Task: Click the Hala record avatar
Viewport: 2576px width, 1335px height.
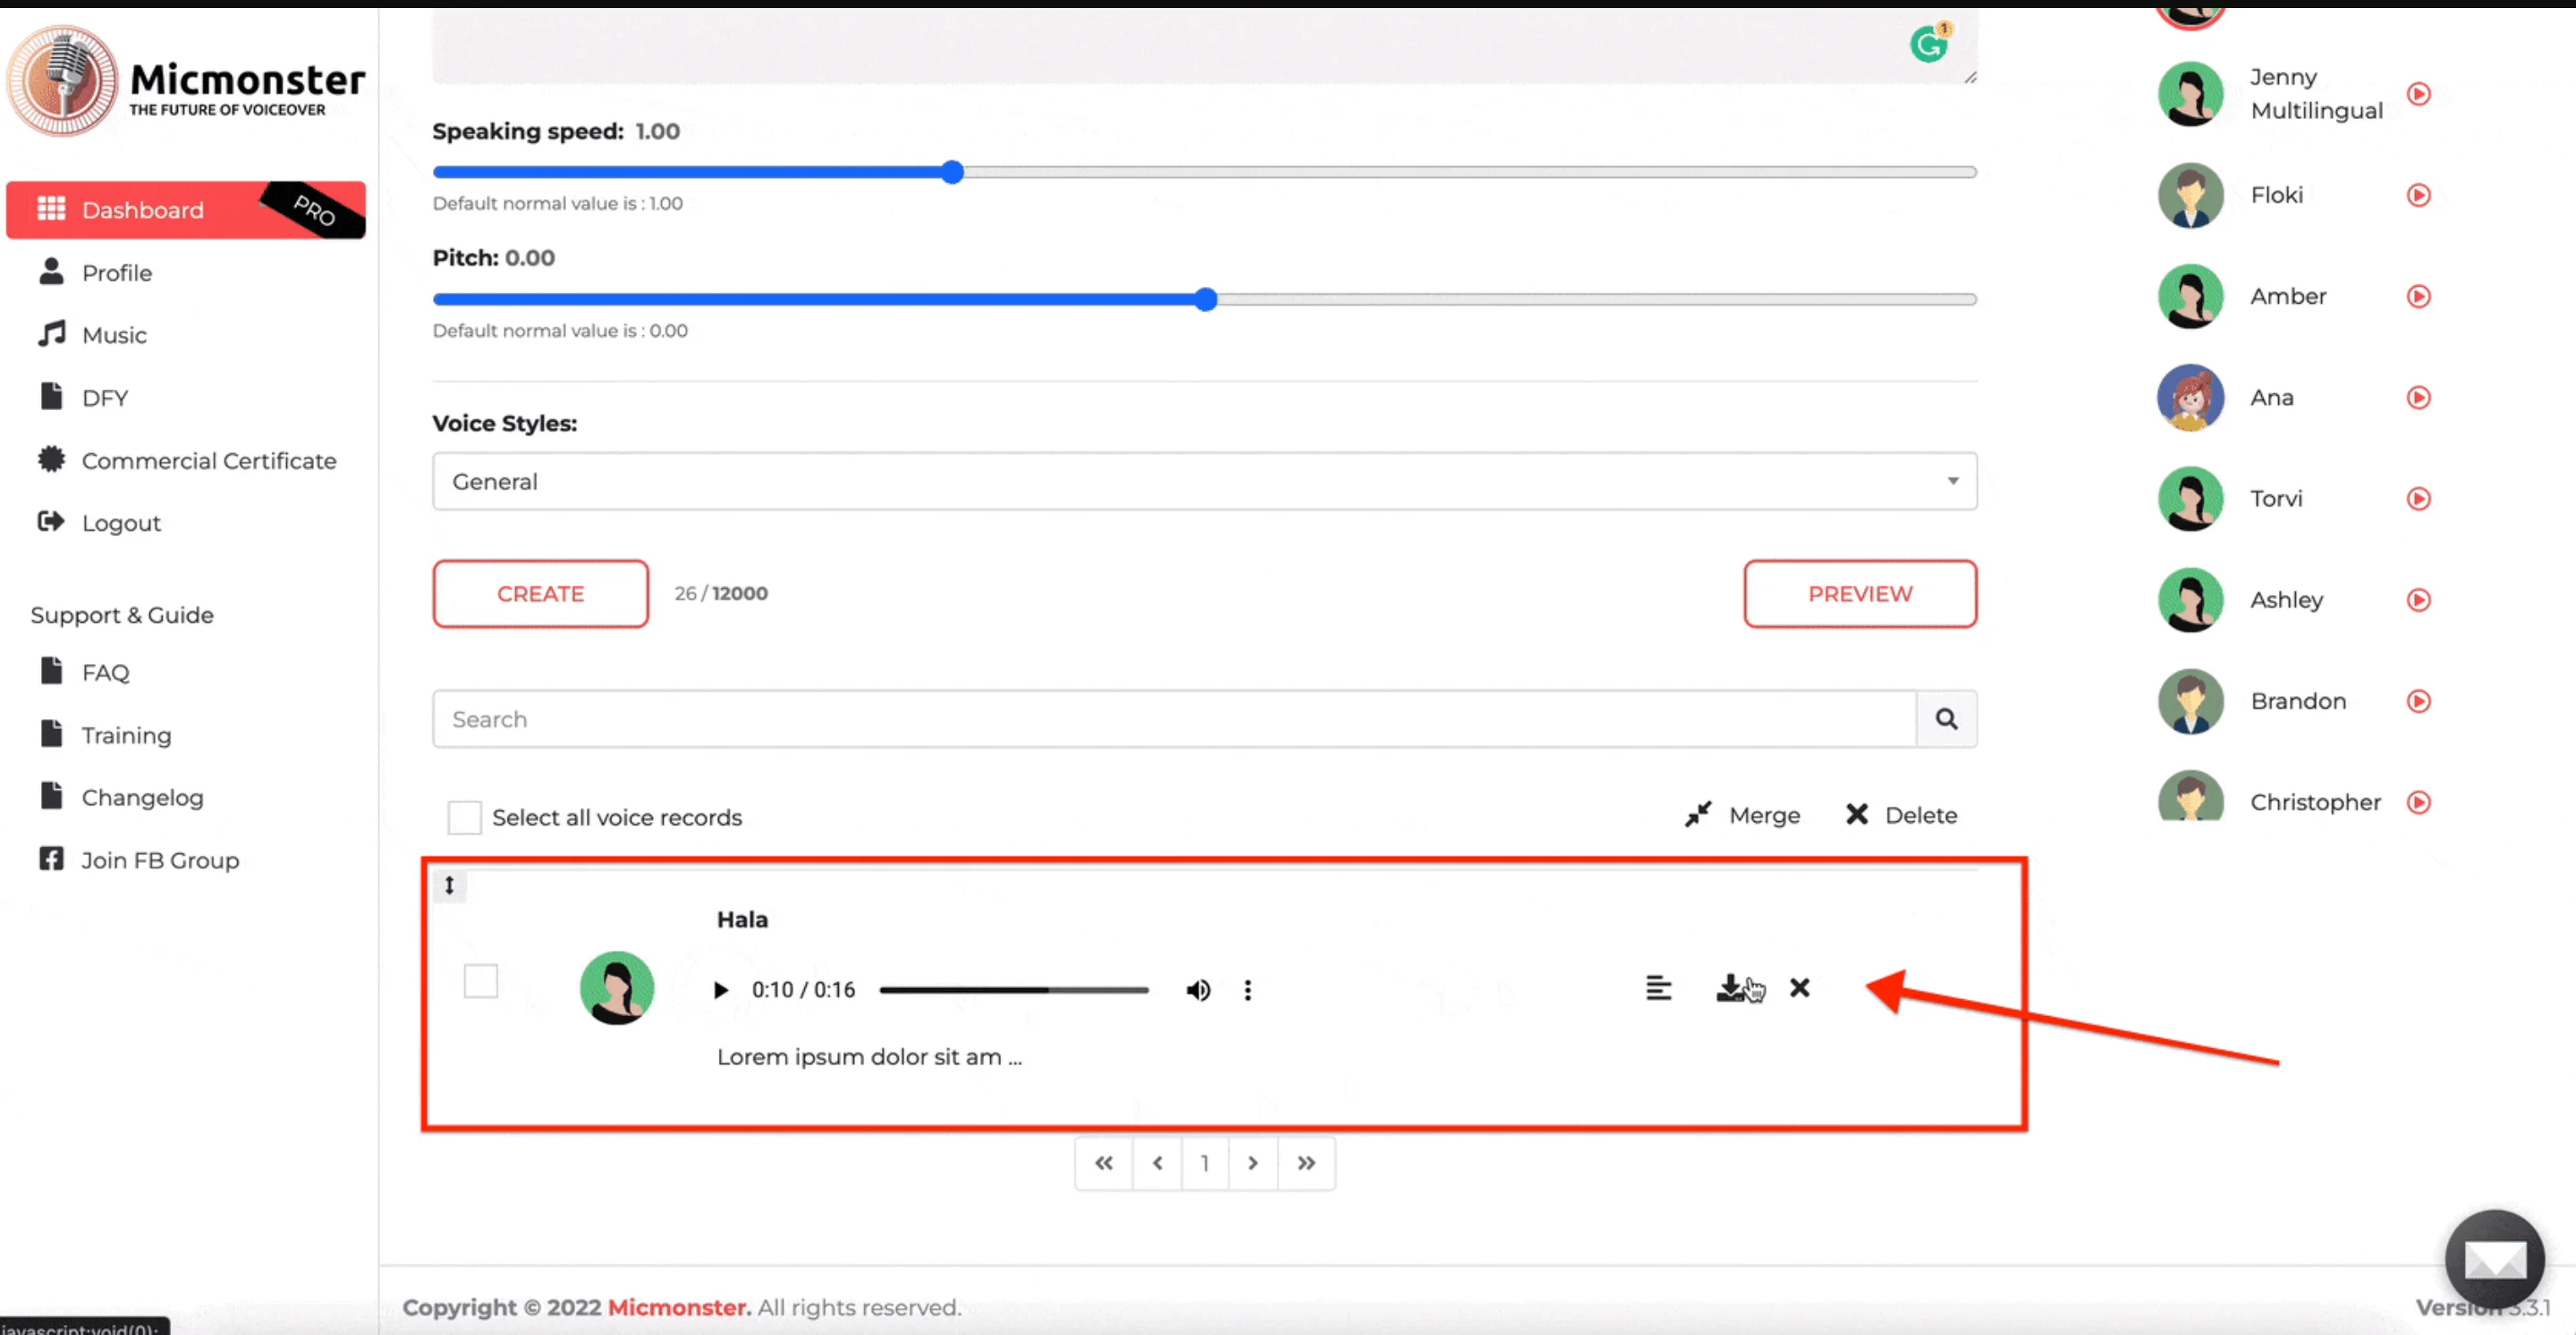Action: 617,987
